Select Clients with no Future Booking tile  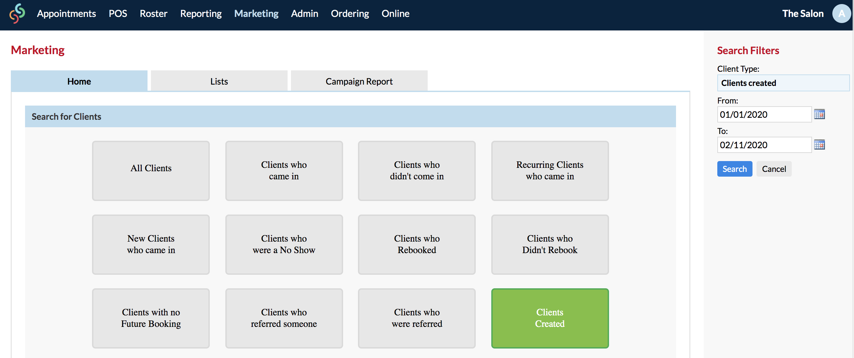pos(151,318)
